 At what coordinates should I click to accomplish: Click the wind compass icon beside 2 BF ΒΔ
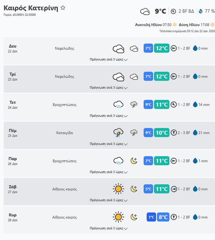tap(173, 12)
